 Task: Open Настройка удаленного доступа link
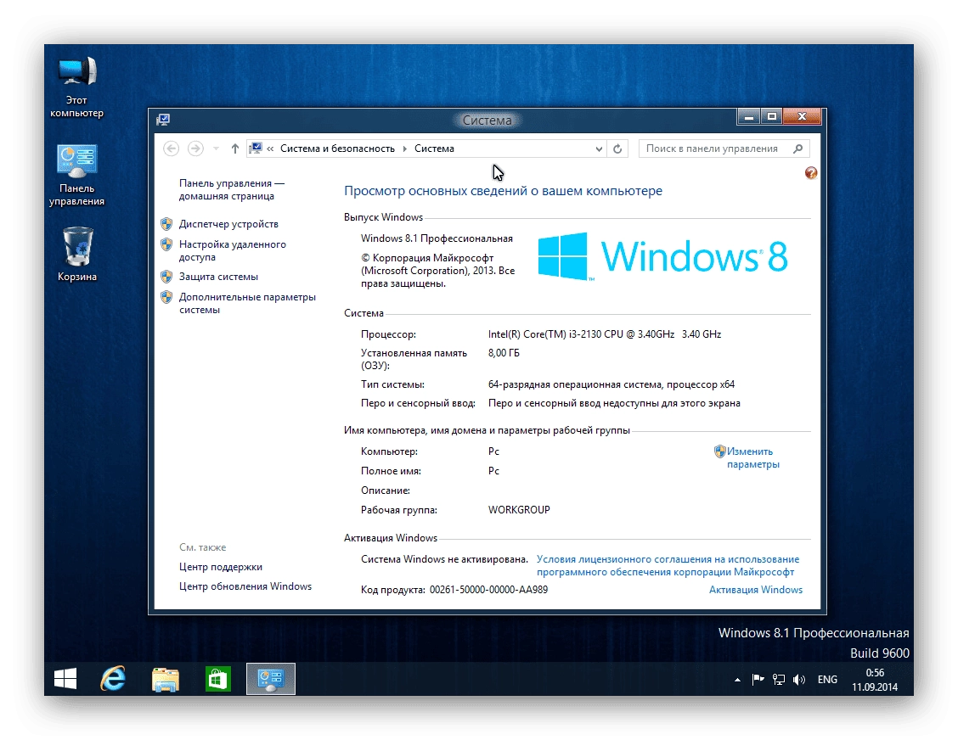pos(232,250)
